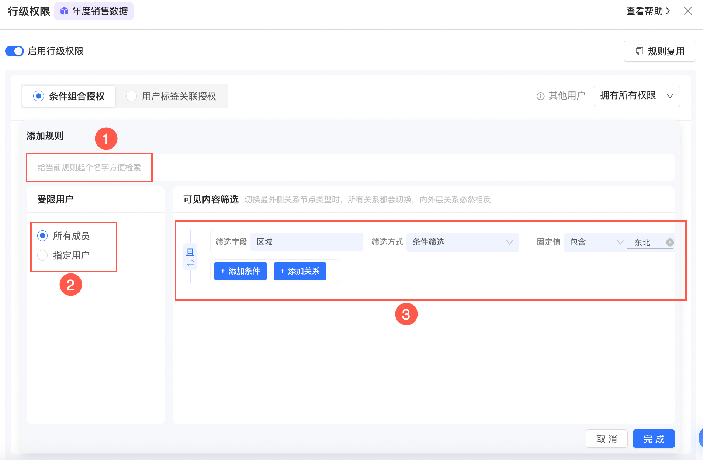This screenshot has height=460, width=703.
Task: Click the 筛选字段 label
Action: (231, 242)
